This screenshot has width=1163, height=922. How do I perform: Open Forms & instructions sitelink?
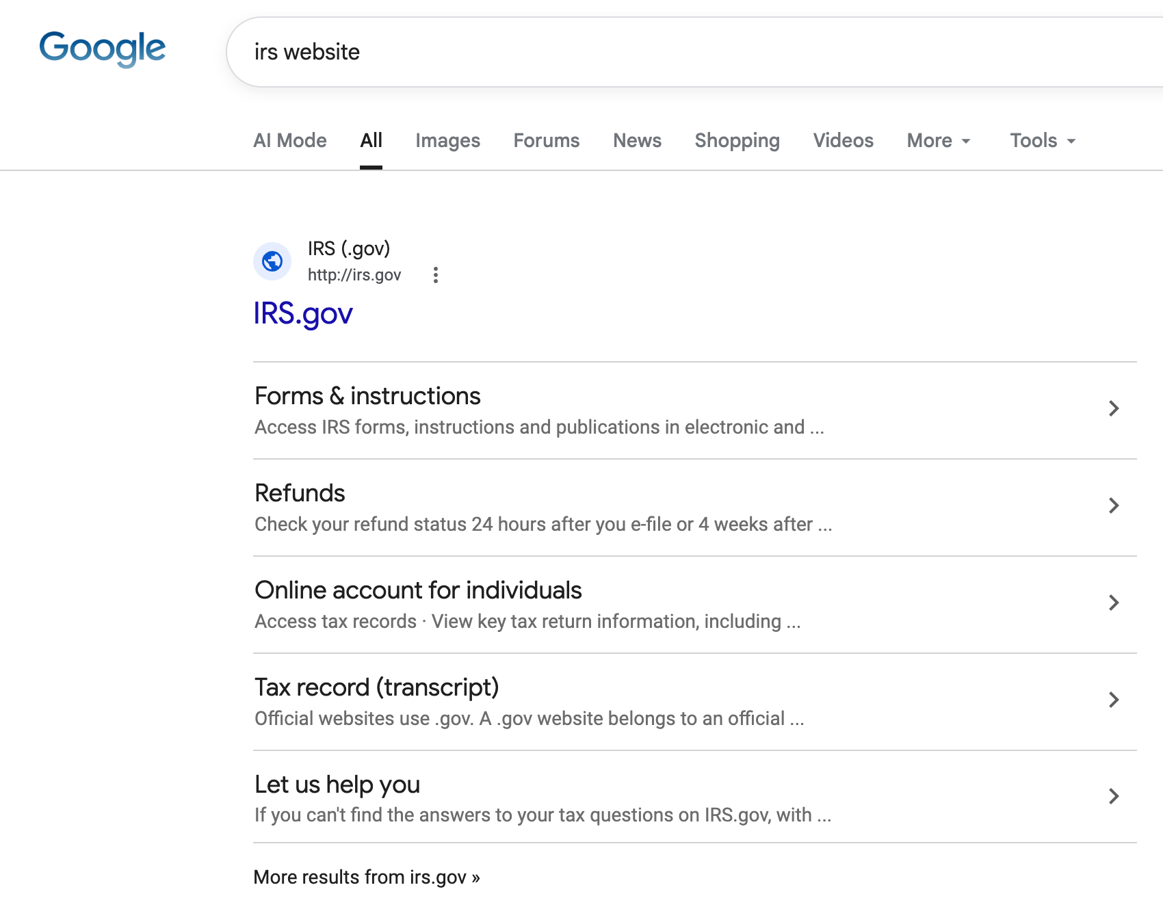pyautogui.click(x=367, y=396)
